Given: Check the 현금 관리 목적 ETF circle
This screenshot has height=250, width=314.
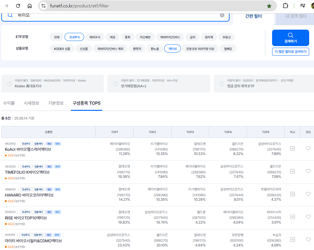Looking at the screenshot, I should tap(222, 83).
